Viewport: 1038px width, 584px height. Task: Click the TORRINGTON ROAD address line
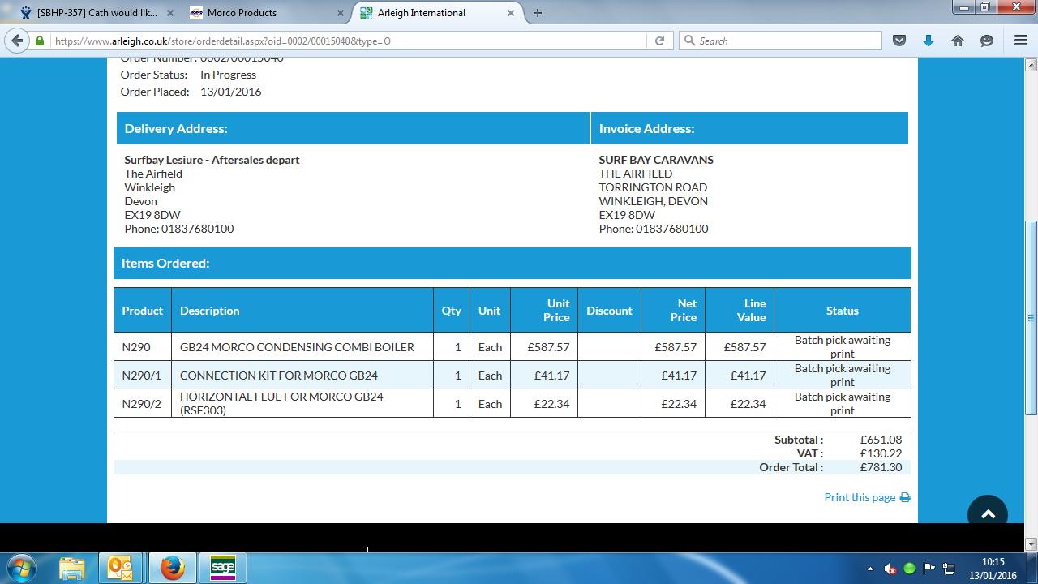[x=654, y=187]
